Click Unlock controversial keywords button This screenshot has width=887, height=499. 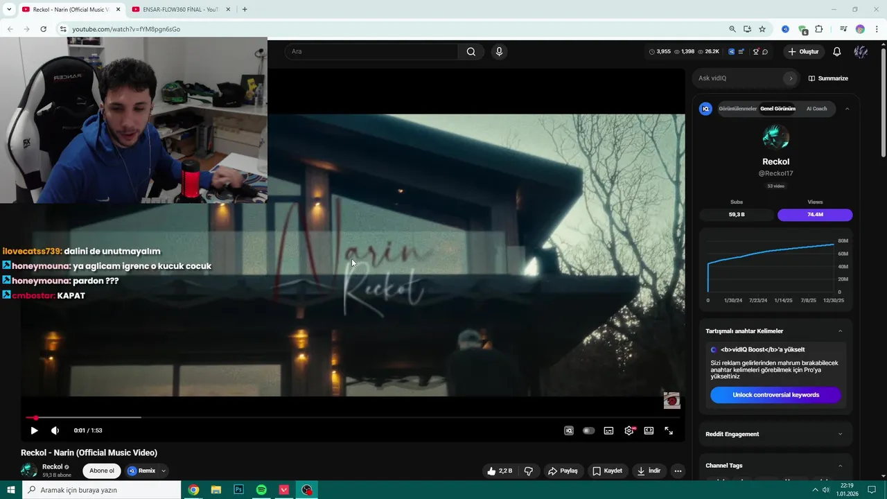click(x=775, y=395)
